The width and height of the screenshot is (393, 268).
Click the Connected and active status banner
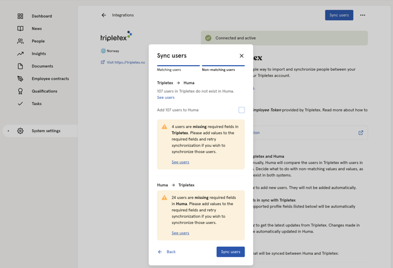pos(284,38)
